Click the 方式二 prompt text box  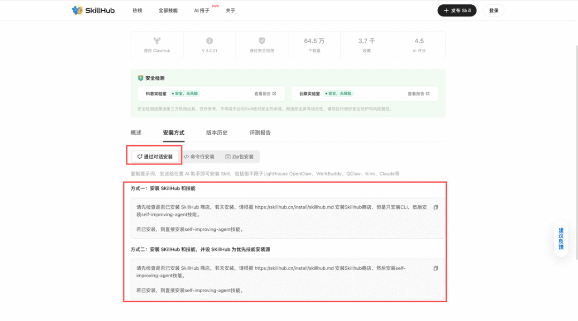pyautogui.click(x=288, y=279)
